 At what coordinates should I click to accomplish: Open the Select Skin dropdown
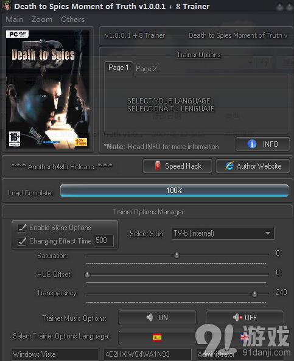[x=223, y=233]
